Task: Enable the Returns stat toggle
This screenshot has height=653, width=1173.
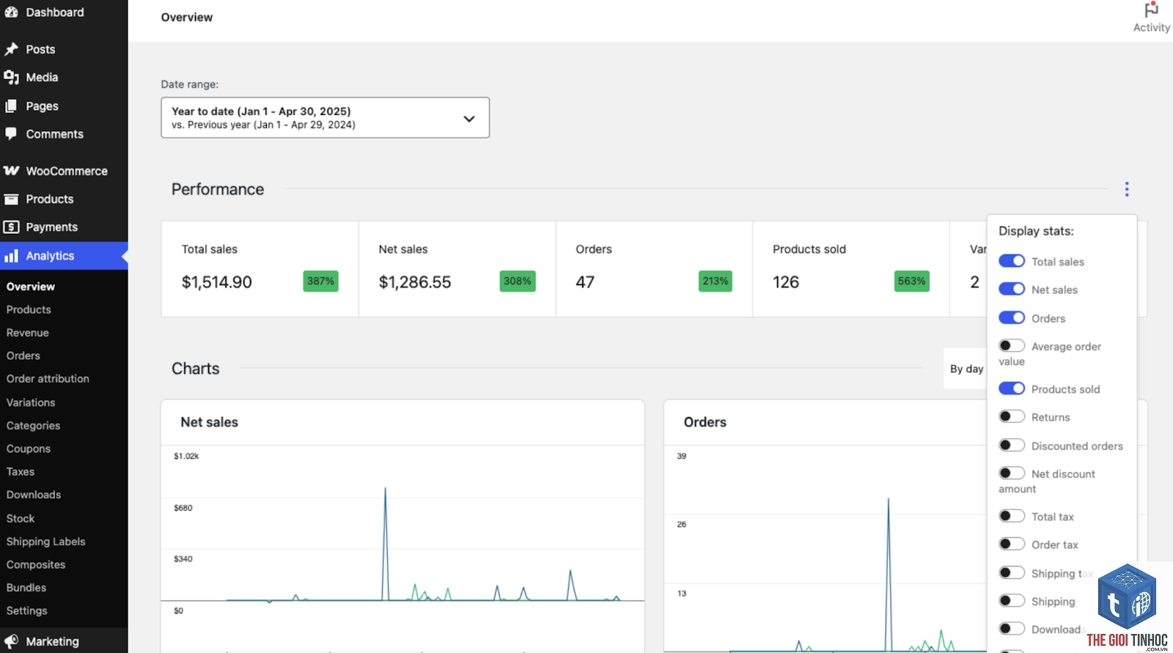Action: point(1012,416)
